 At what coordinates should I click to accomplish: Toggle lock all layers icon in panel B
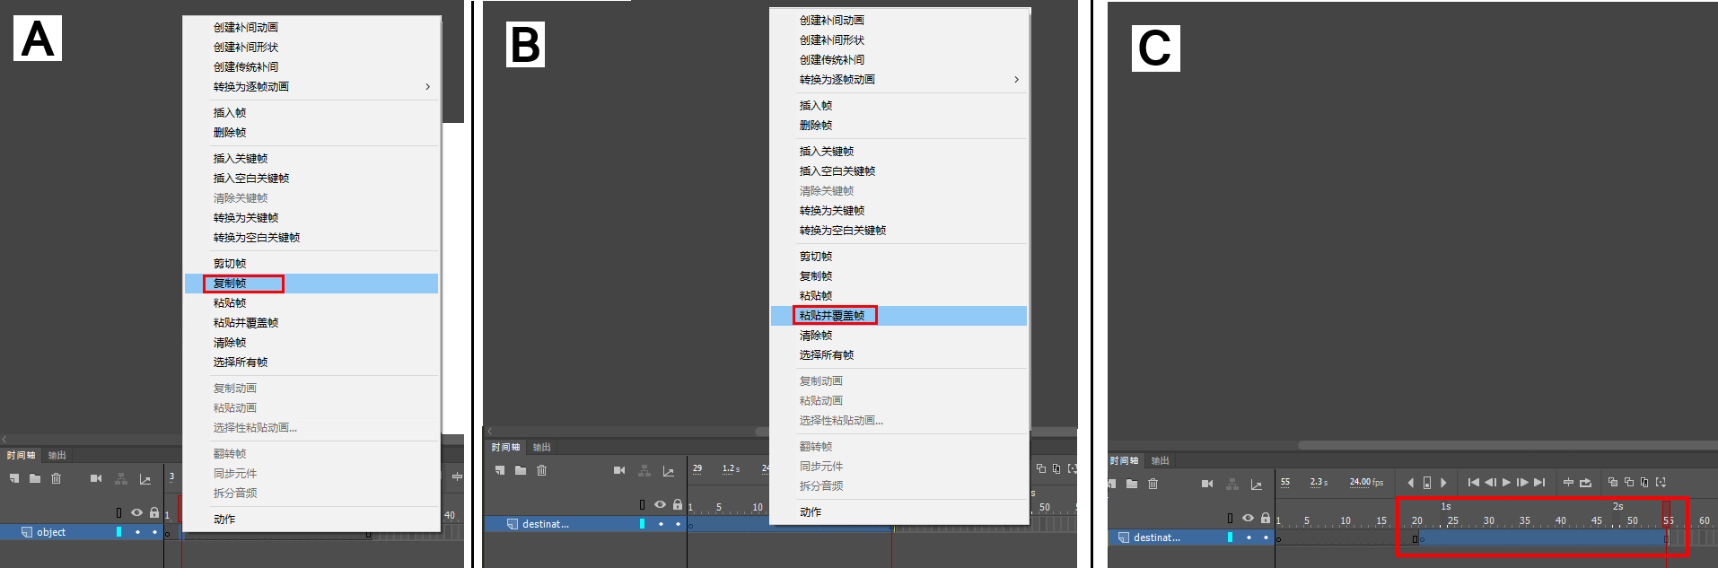coord(678,504)
